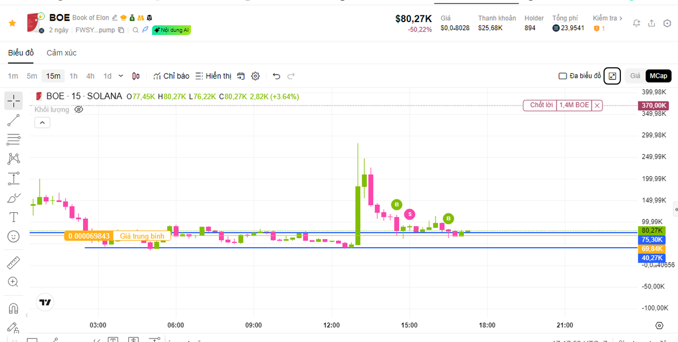Open the Hiển thị display menu

tap(214, 76)
